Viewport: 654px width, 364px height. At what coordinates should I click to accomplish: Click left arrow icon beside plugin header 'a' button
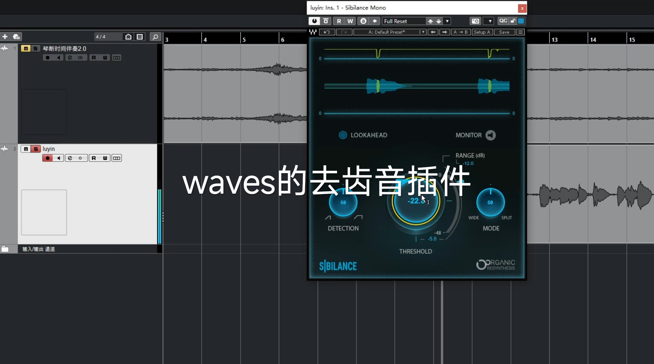(x=375, y=21)
